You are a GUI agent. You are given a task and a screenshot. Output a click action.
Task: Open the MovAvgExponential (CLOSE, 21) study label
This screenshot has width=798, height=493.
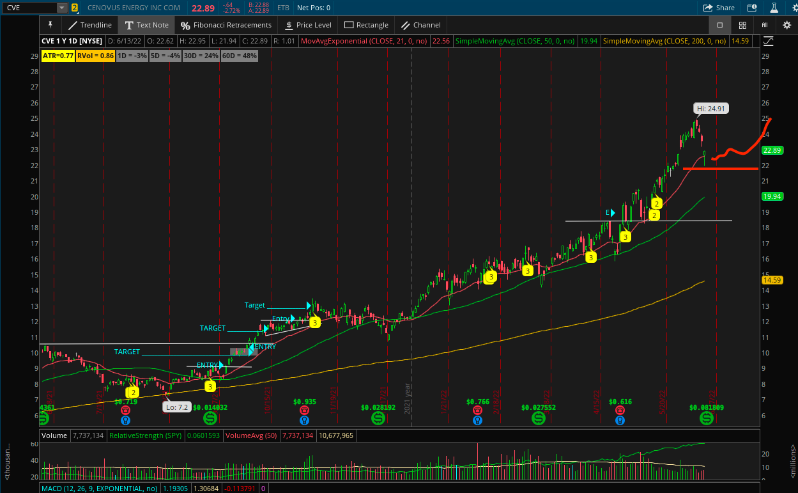(x=365, y=41)
